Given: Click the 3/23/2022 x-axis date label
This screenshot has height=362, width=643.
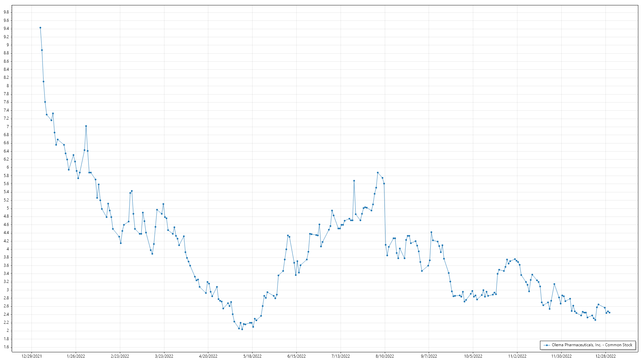Looking at the screenshot, I should (164, 356).
